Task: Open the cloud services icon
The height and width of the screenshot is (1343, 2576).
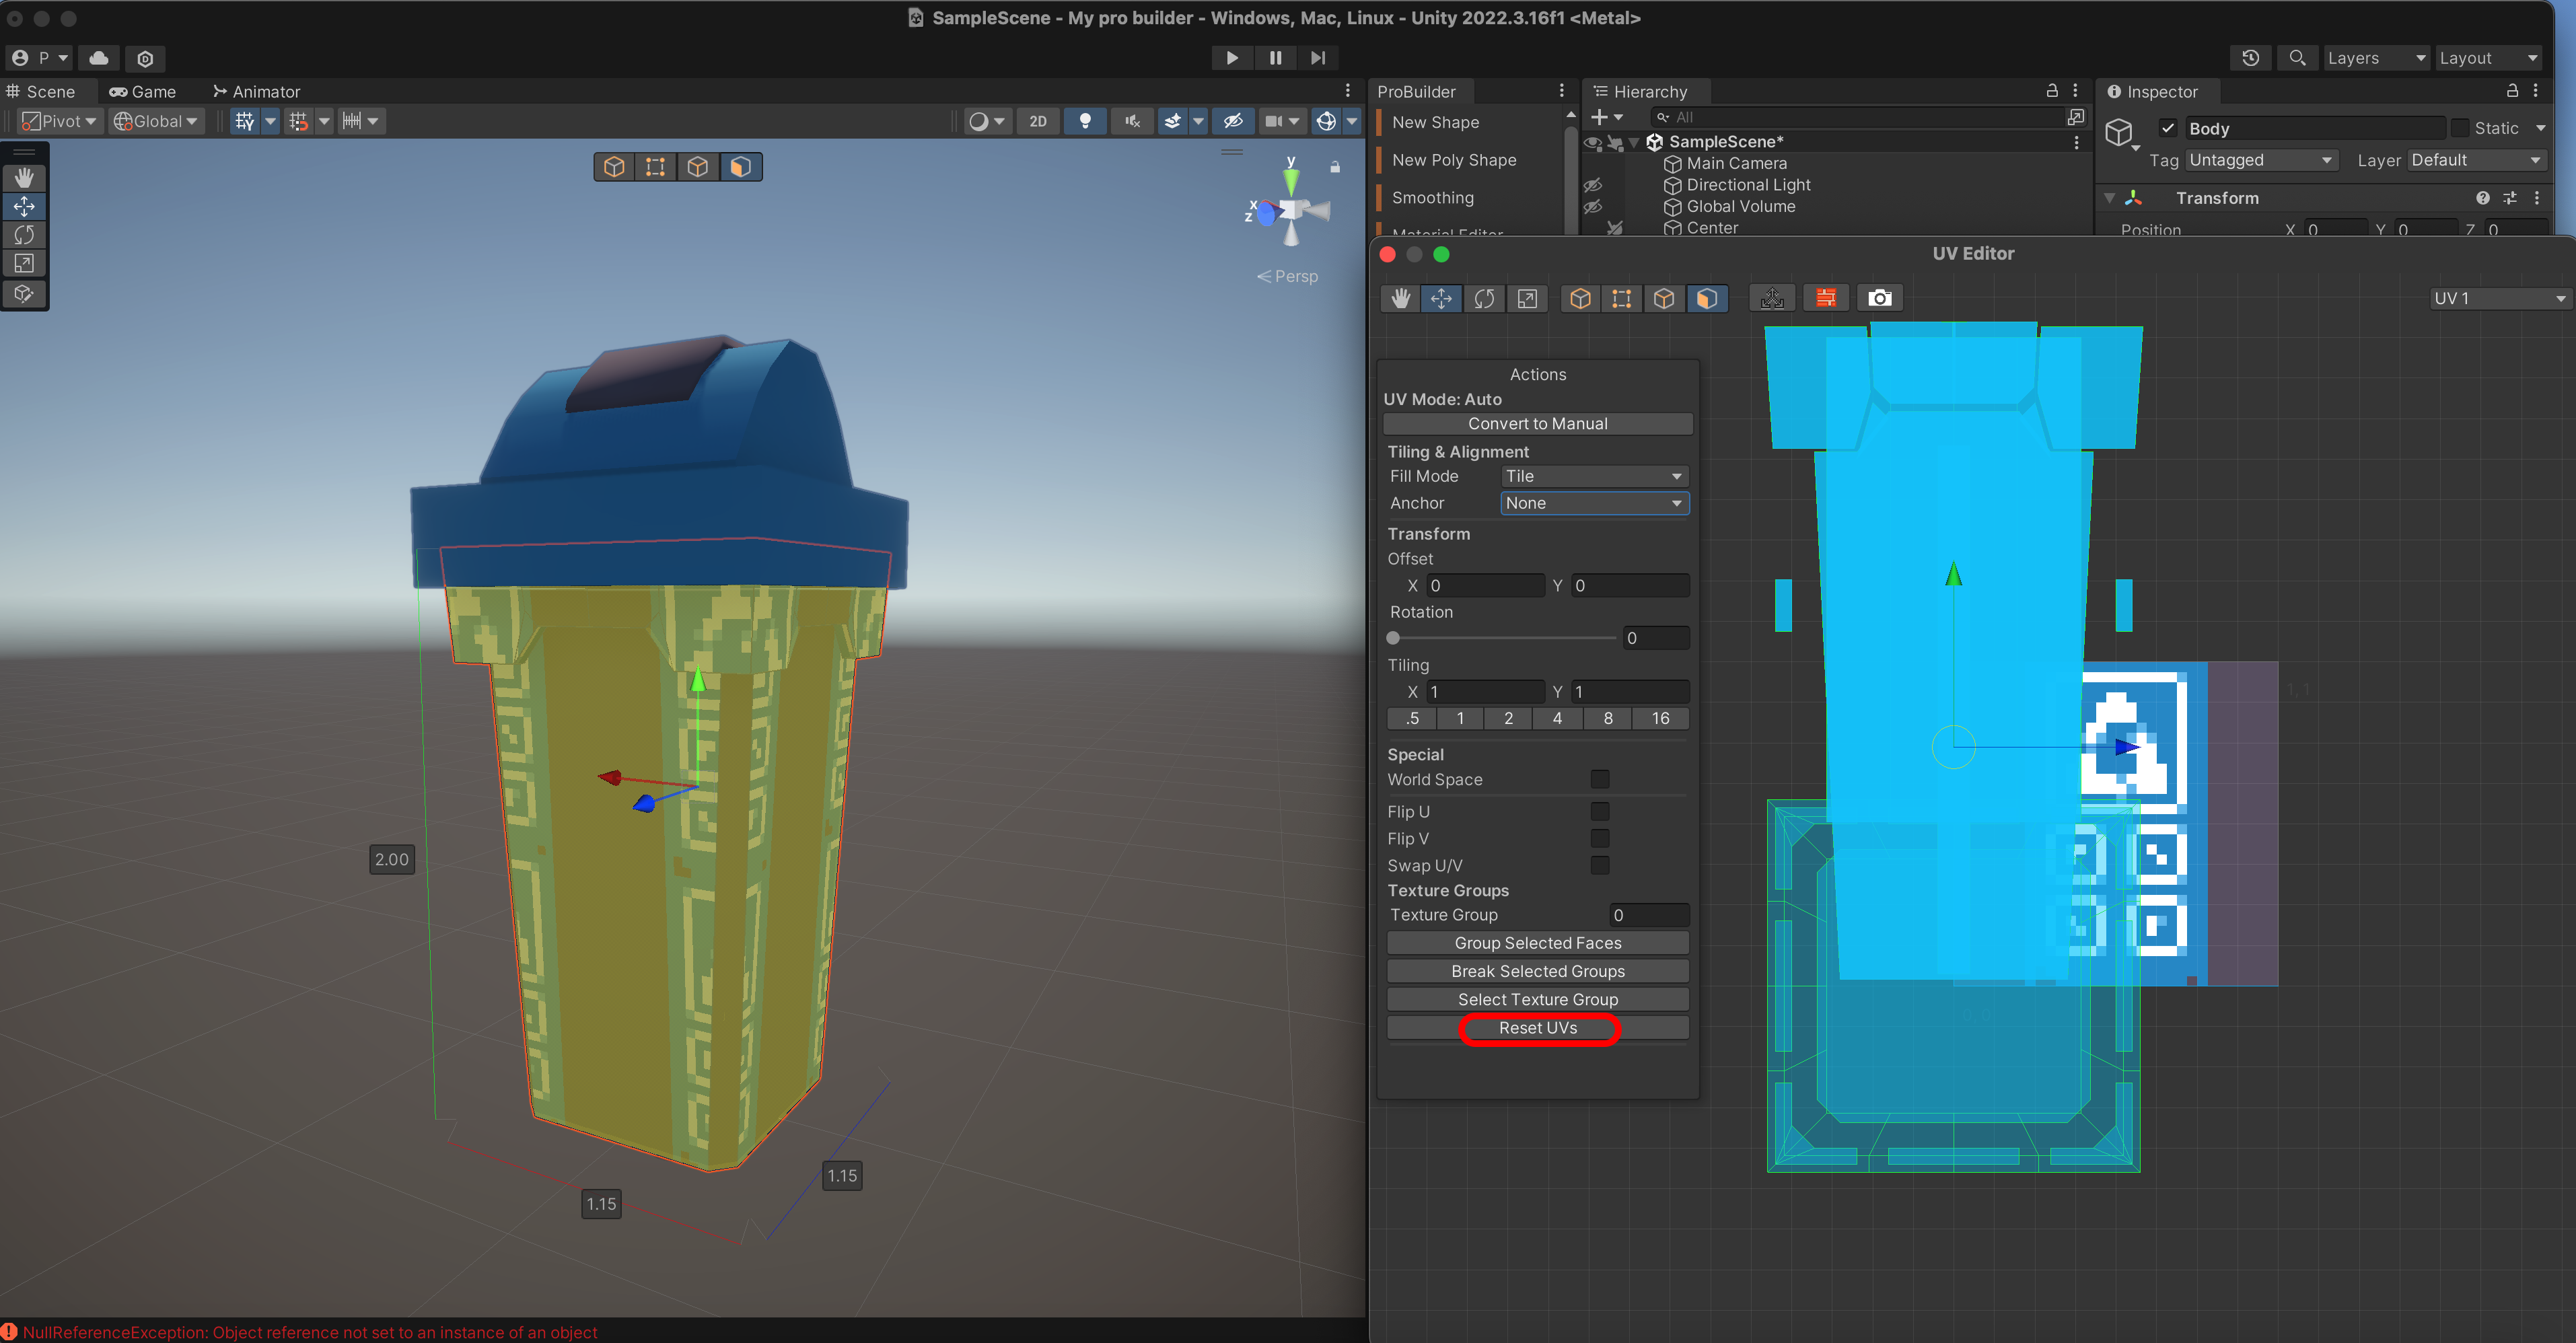Action: 99,58
